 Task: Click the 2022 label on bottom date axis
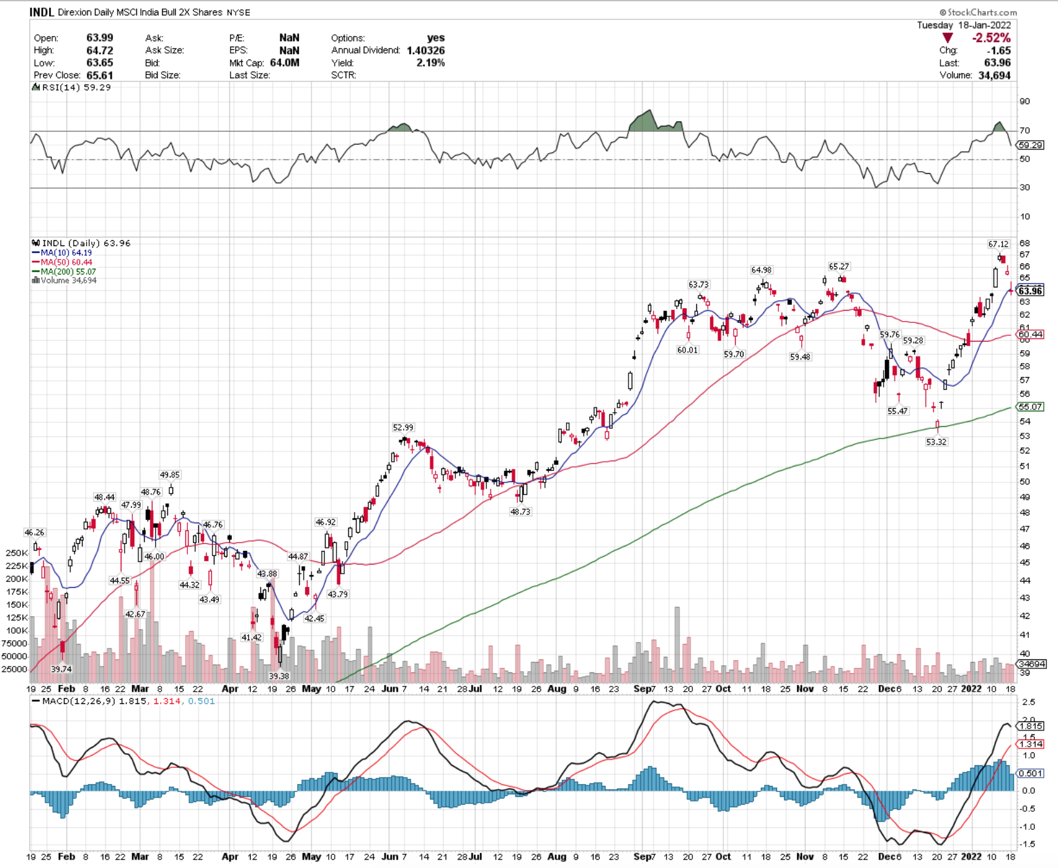[971, 856]
